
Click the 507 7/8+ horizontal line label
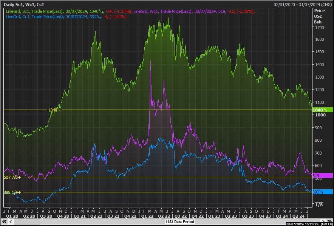pyautogui.click(x=12, y=177)
